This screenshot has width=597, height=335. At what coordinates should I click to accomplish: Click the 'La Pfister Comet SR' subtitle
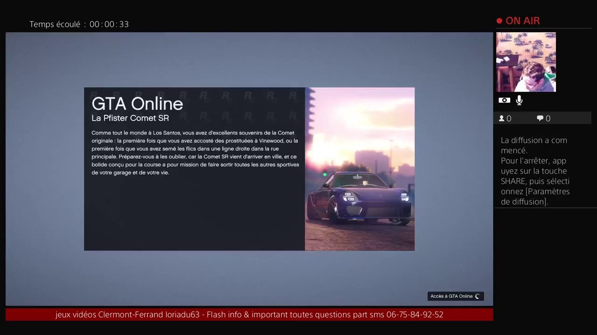click(130, 118)
